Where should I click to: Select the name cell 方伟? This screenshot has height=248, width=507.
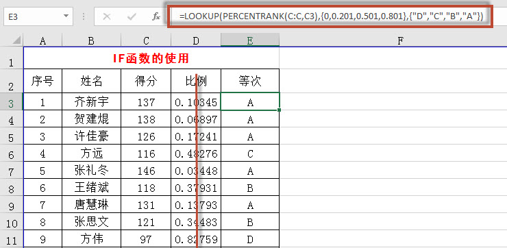click(x=91, y=239)
